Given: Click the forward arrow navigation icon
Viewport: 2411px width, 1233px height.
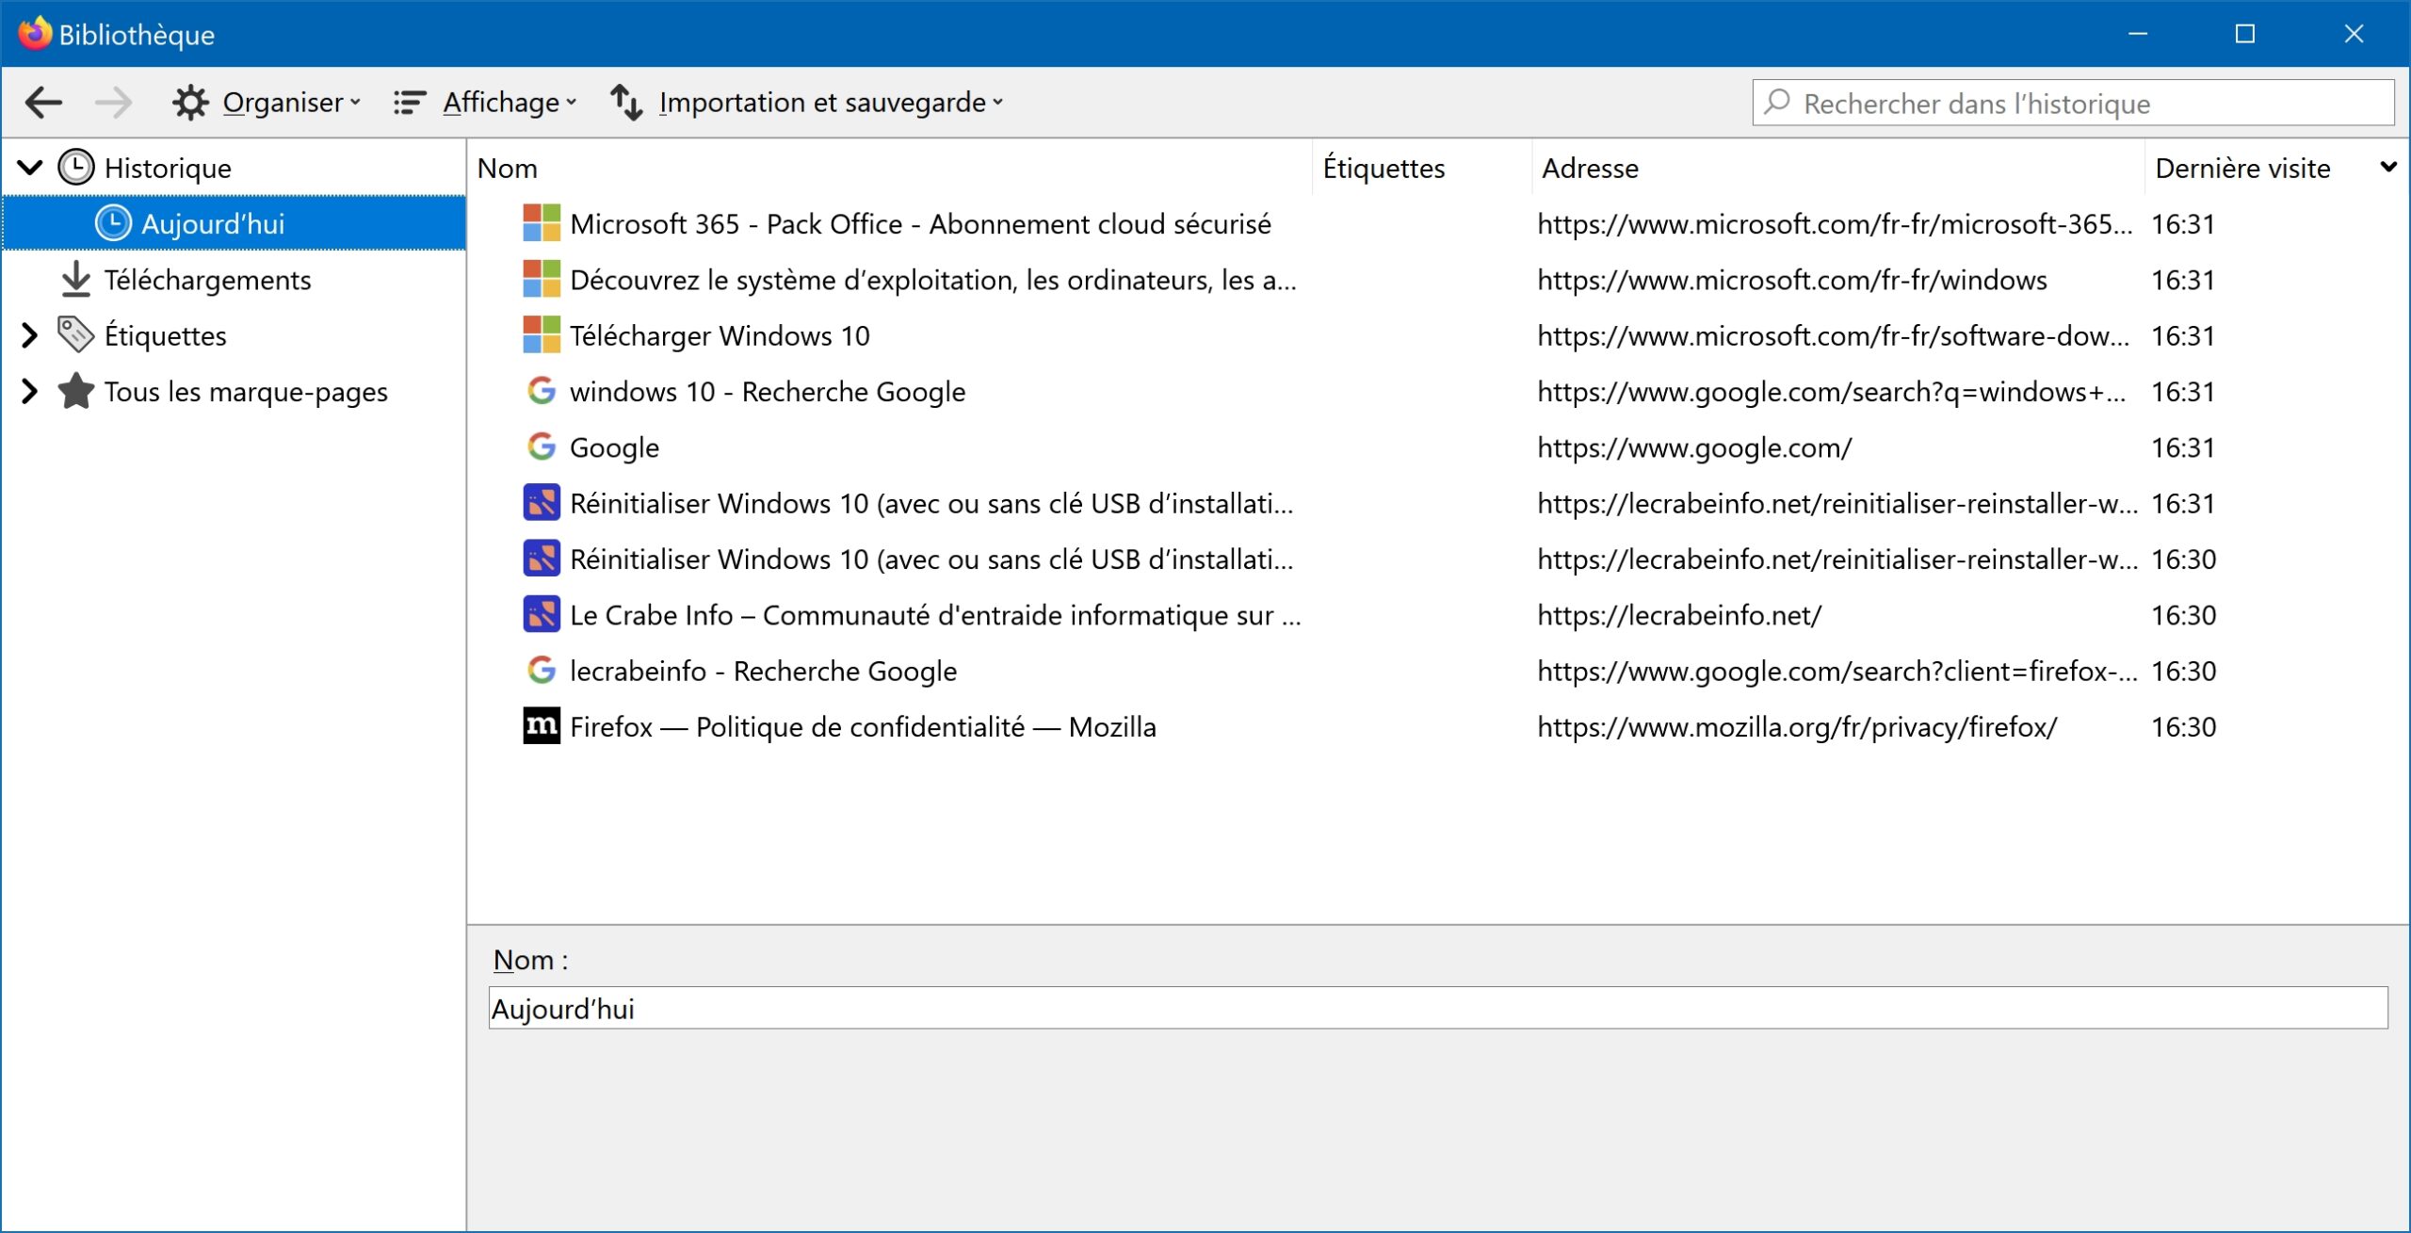Looking at the screenshot, I should pyautogui.click(x=114, y=102).
